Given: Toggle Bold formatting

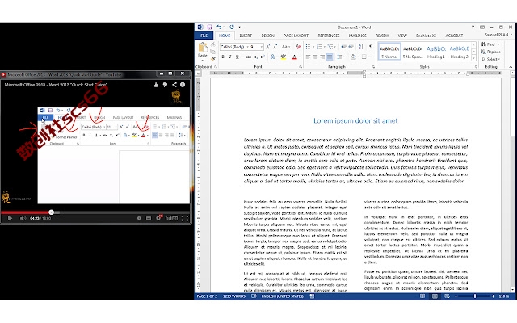Looking at the screenshot, I should (223, 57).
